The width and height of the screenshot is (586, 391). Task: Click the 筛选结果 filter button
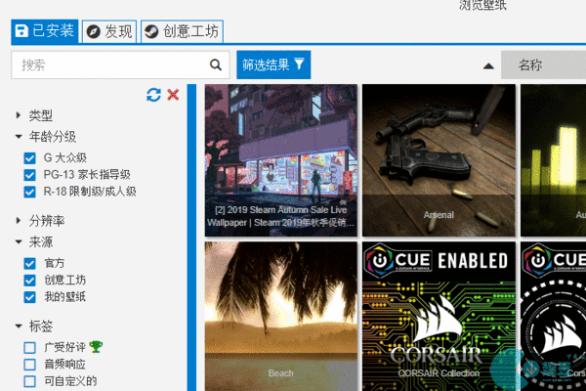(273, 65)
